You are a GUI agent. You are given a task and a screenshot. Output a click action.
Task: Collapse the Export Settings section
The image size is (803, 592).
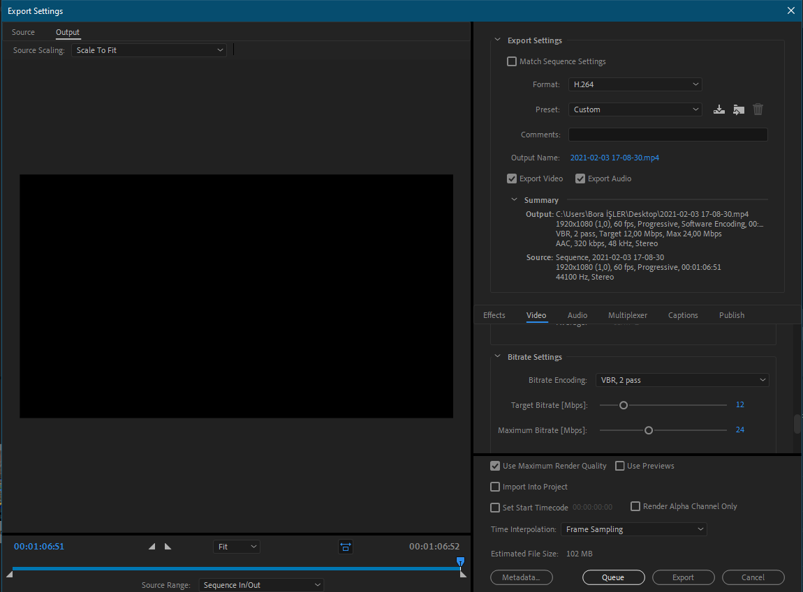[x=498, y=40]
